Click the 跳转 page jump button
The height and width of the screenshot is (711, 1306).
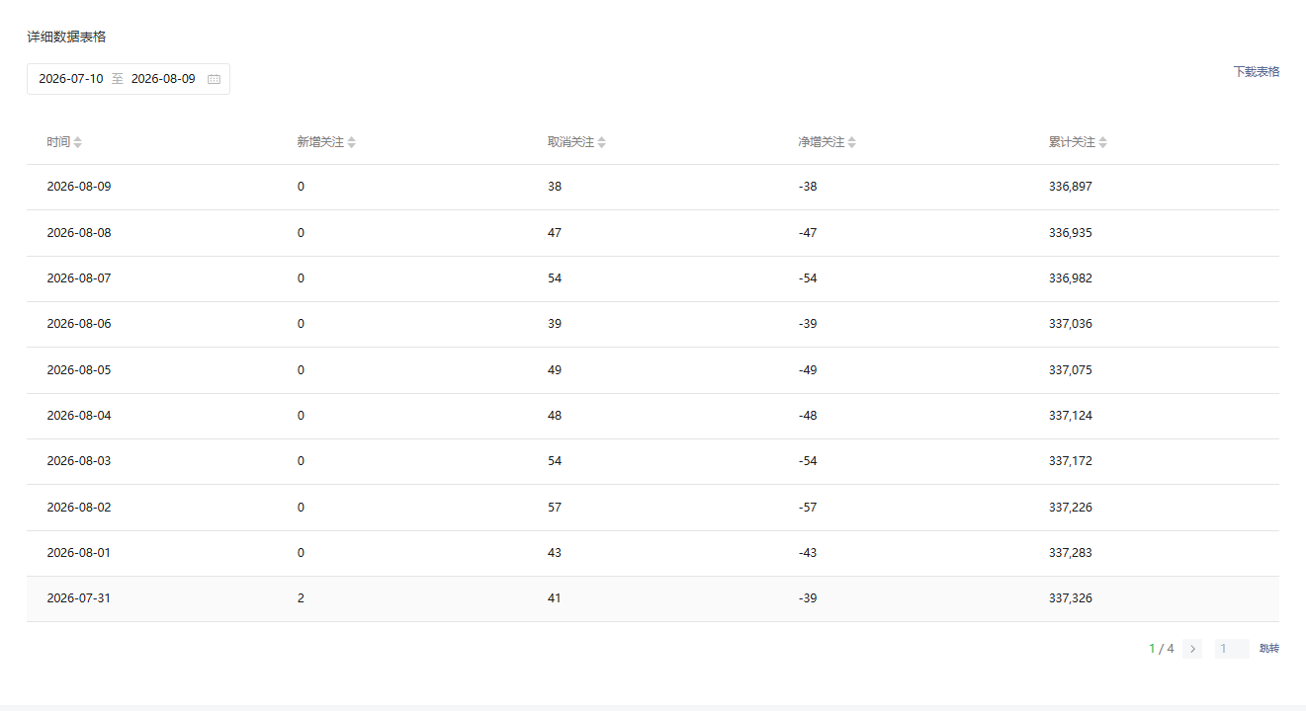[1269, 649]
